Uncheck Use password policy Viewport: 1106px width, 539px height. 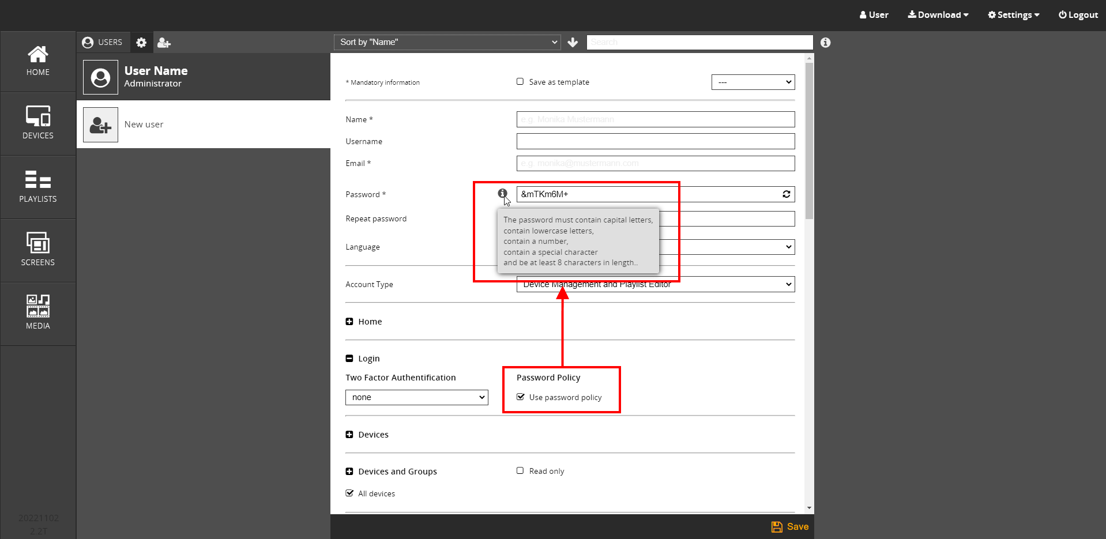click(521, 397)
